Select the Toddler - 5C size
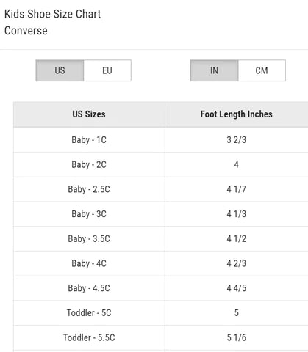 pyautogui.click(x=89, y=313)
